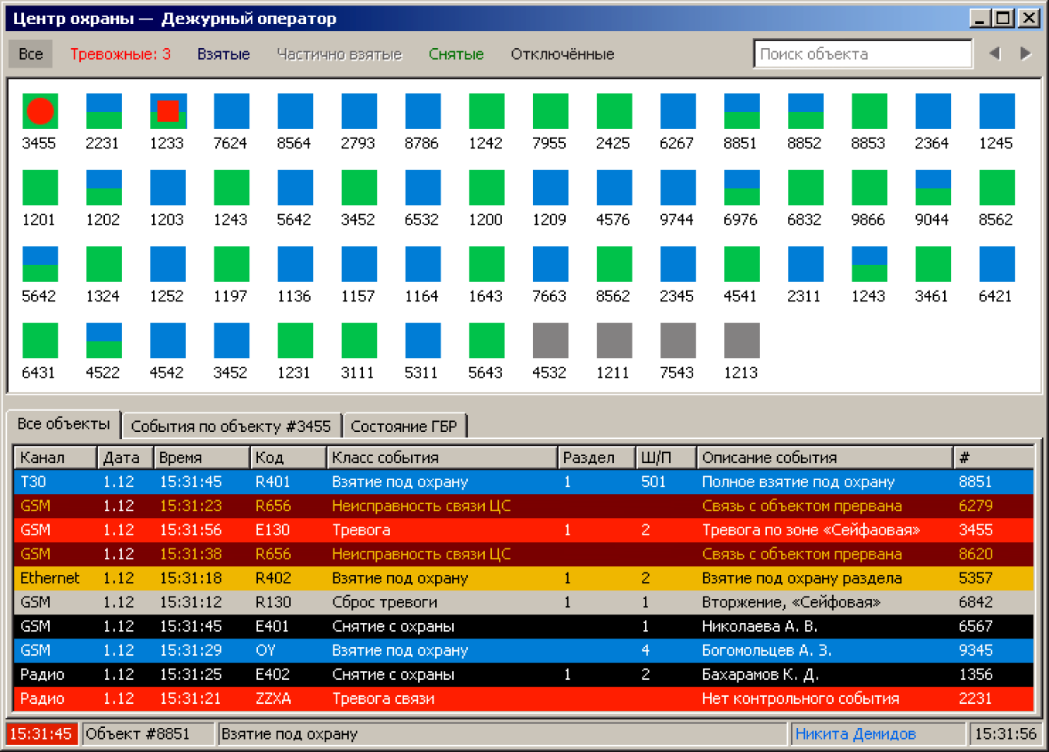The image size is (1049, 752).
Task: Select Бахарамов К. Д. event row
Action: [x=524, y=674]
